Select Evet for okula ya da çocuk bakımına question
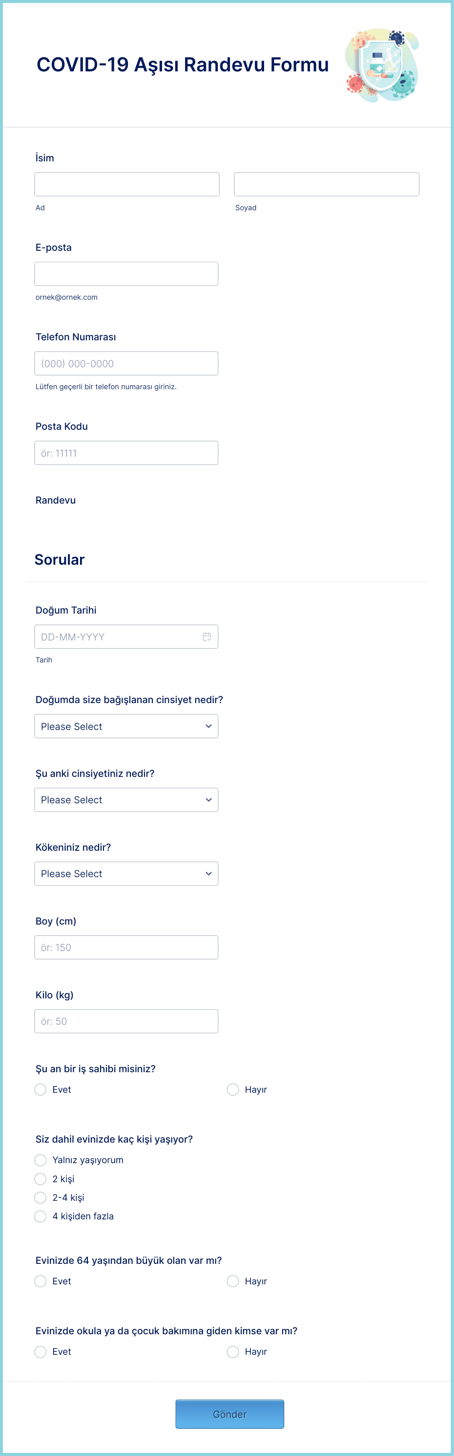454x1456 pixels. pos(41,1351)
